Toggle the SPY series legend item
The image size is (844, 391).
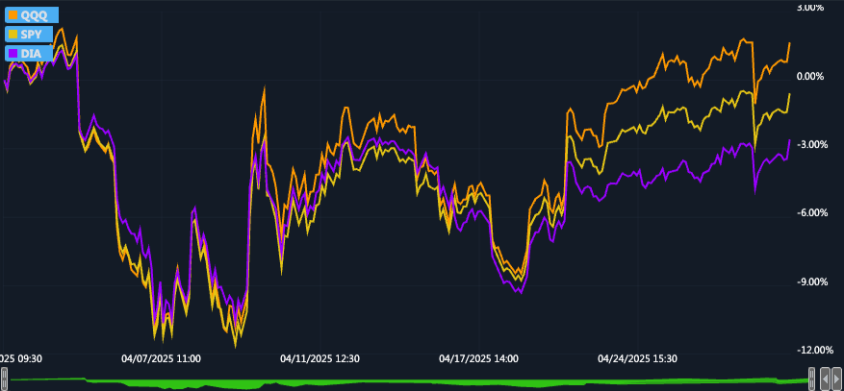click(29, 35)
